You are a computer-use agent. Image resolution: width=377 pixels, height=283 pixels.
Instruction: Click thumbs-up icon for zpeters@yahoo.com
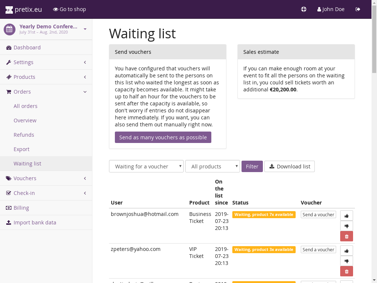pyautogui.click(x=346, y=251)
